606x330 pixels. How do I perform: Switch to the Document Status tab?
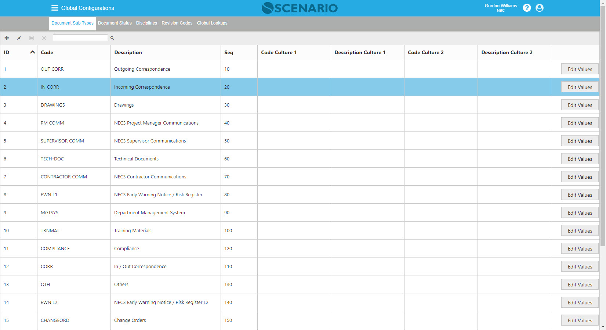(115, 23)
